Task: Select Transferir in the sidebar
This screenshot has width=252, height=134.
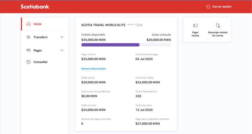Action: click(x=40, y=37)
